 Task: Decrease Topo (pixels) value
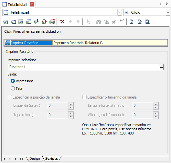tap(71, 117)
